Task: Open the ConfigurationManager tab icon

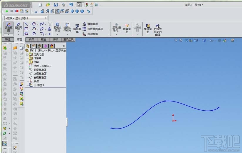Action: coord(40,46)
